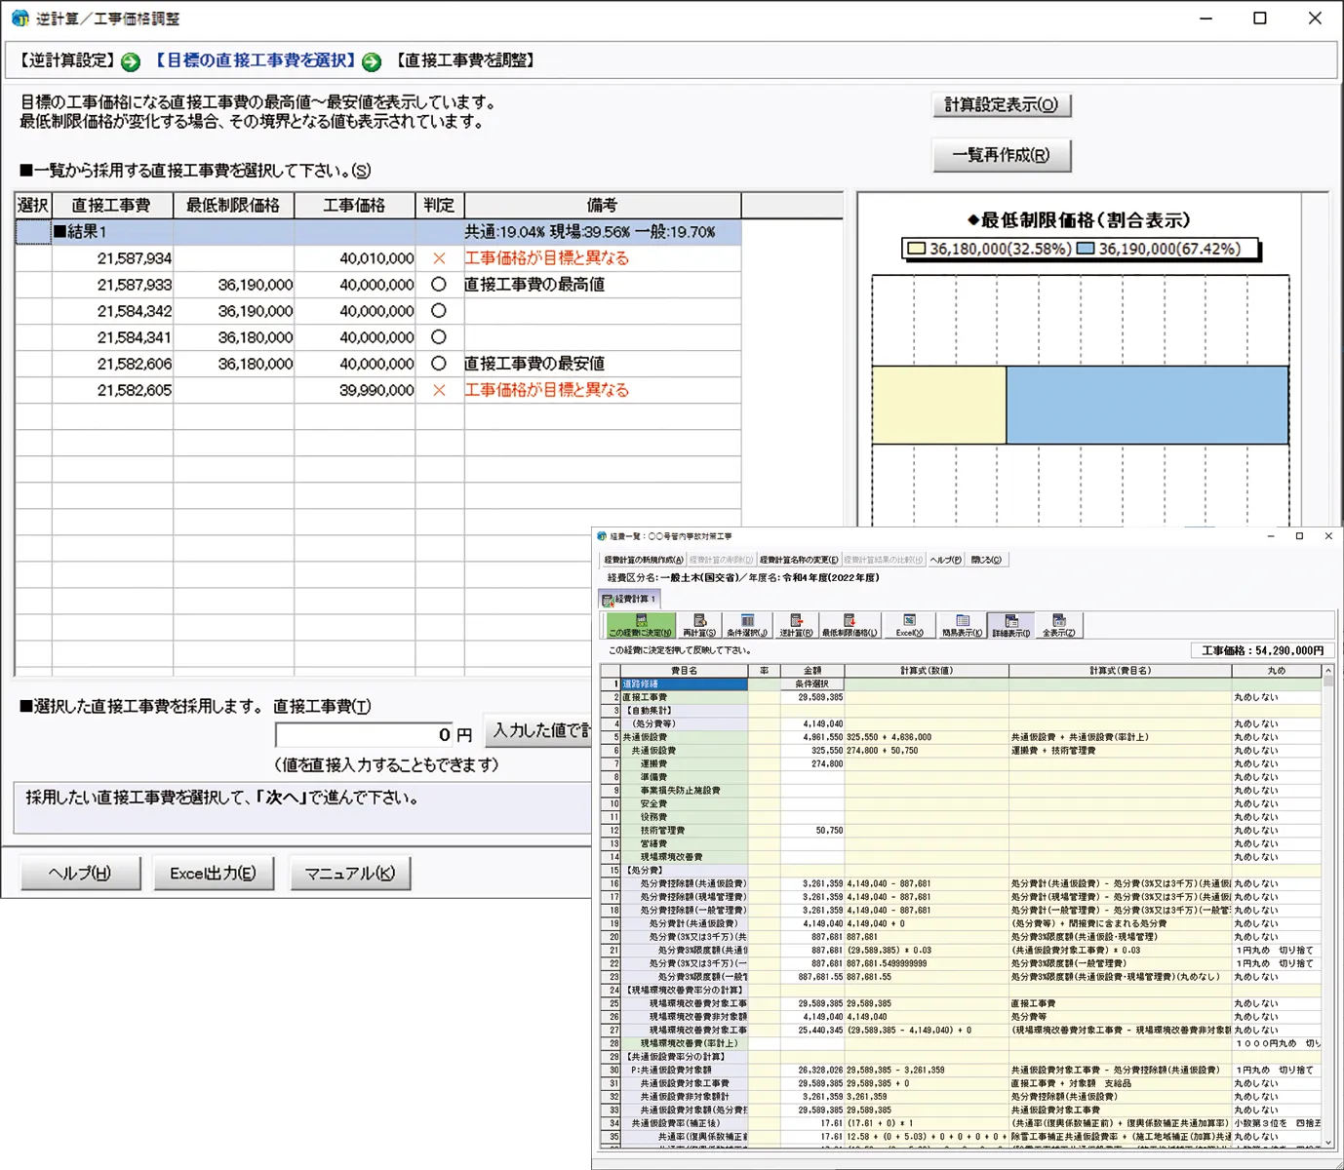Select the 選択 cell for row 21,582,606
The width and height of the screenshot is (1344, 1170).
click(33, 364)
